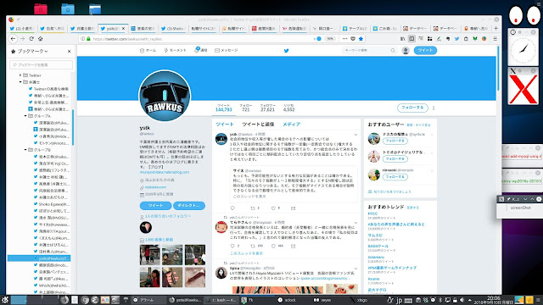Click the following count 721

coord(245,108)
